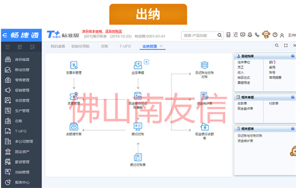Switch to the 总账 tab

(x=105, y=46)
